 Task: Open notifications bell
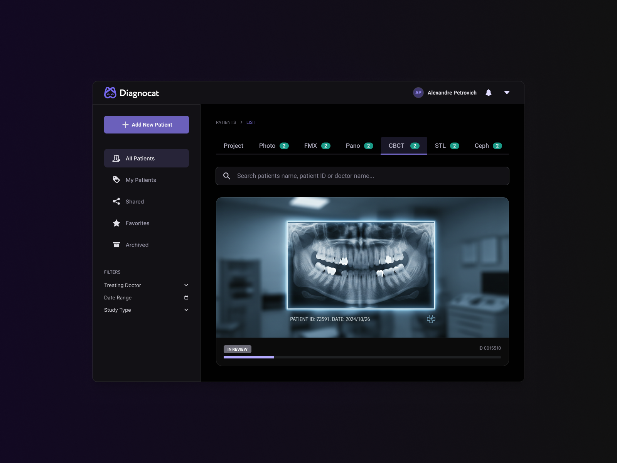point(489,93)
